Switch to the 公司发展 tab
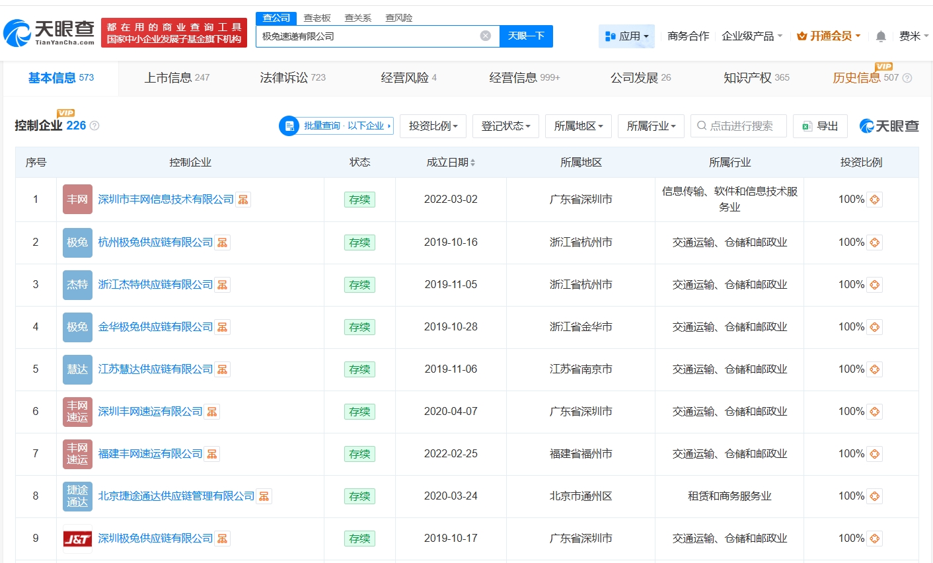The height and width of the screenshot is (563, 933). [x=641, y=78]
